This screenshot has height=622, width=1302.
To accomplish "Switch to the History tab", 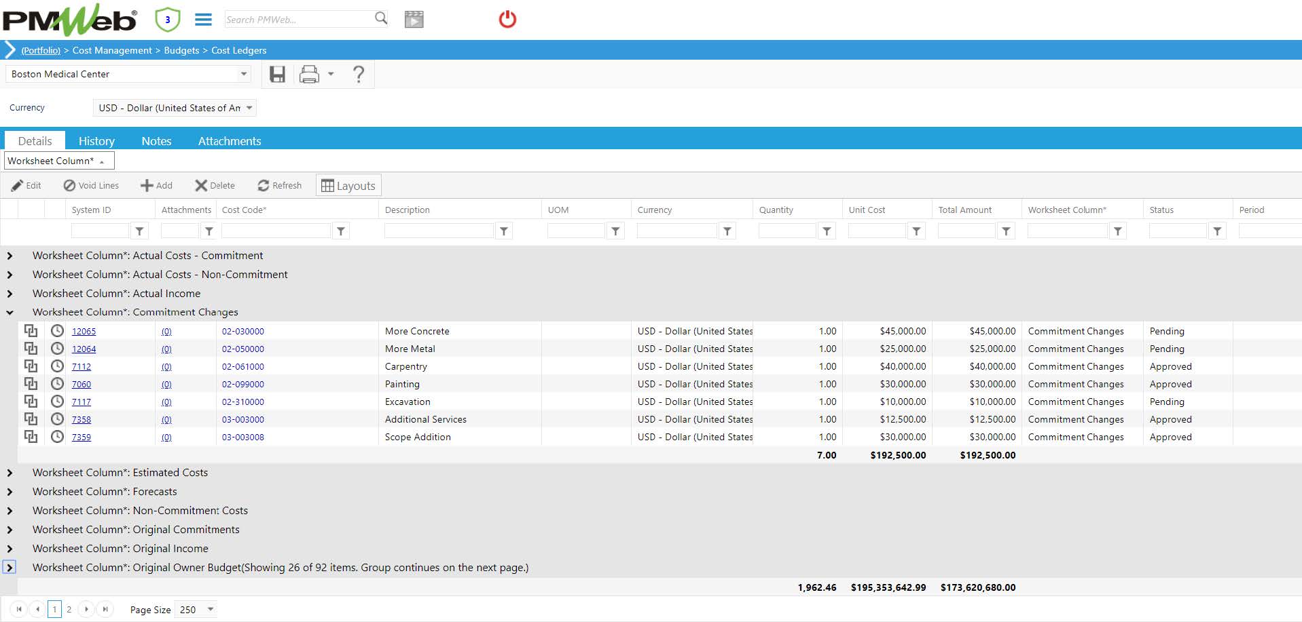I will pos(96,140).
